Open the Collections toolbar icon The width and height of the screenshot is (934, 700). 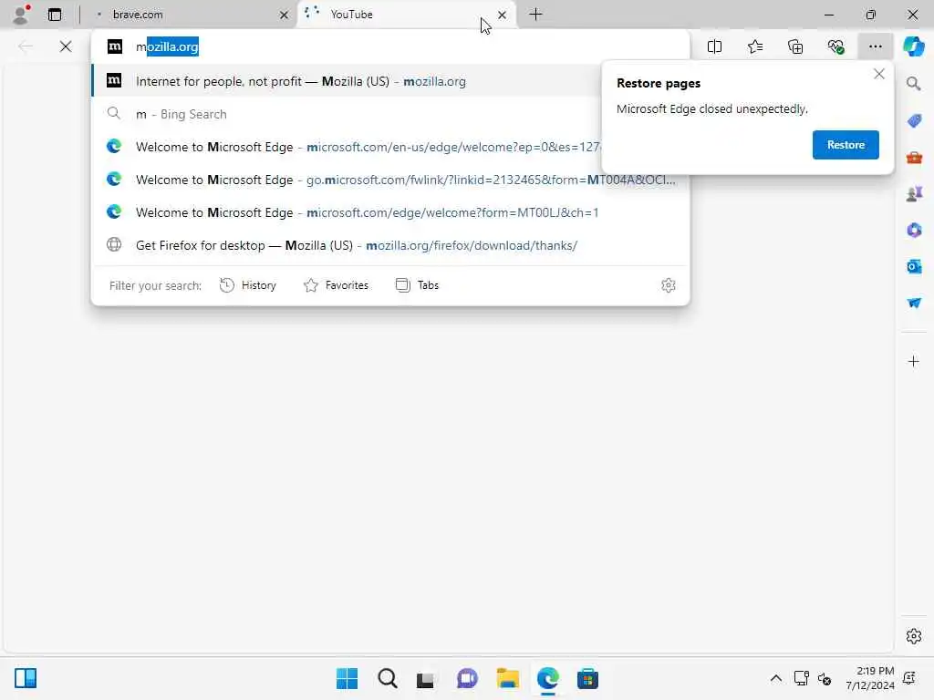tap(795, 46)
